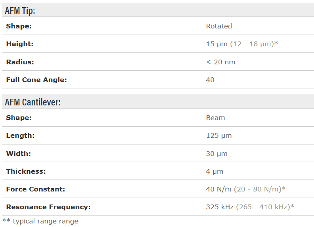Click the Full Cone Angle label

[36, 80]
